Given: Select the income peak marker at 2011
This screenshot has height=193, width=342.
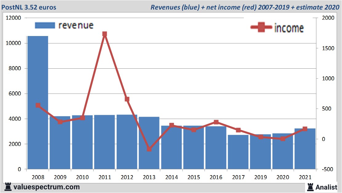Looking at the screenshot, I should (105, 34).
